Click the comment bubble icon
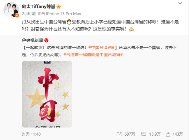The height and width of the screenshot is (140, 189). click(x=144, y=134)
